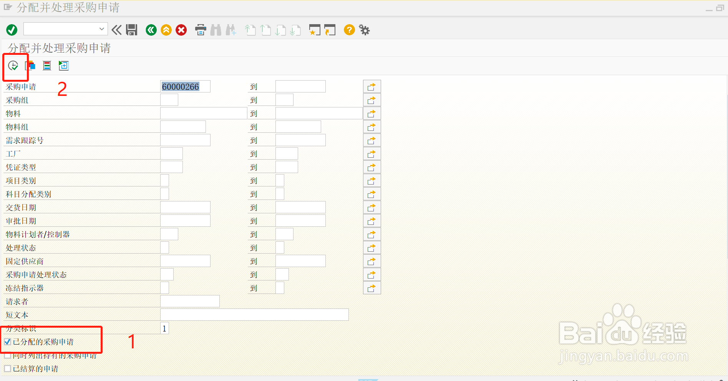Open multiple selection for 采购申请 row
The width and height of the screenshot is (728, 381).
[x=372, y=87]
